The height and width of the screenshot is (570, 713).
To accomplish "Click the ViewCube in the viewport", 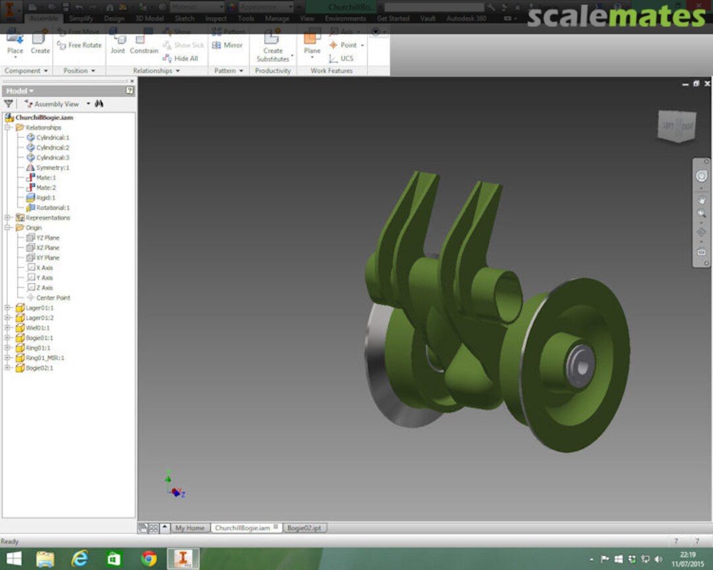I will tap(676, 125).
